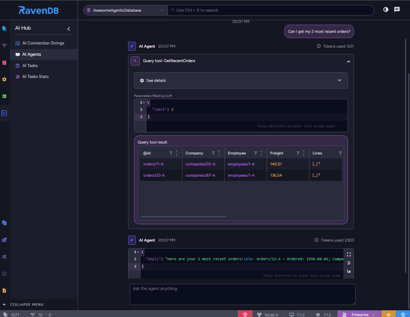Open the filter for the @id column
This screenshot has height=317, width=410.
pyautogui.click(x=171, y=153)
